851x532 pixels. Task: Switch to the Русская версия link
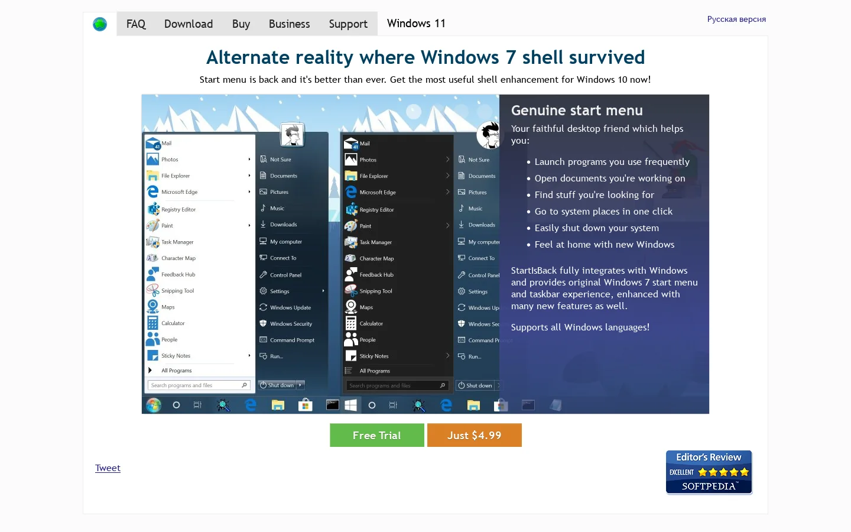tap(736, 19)
